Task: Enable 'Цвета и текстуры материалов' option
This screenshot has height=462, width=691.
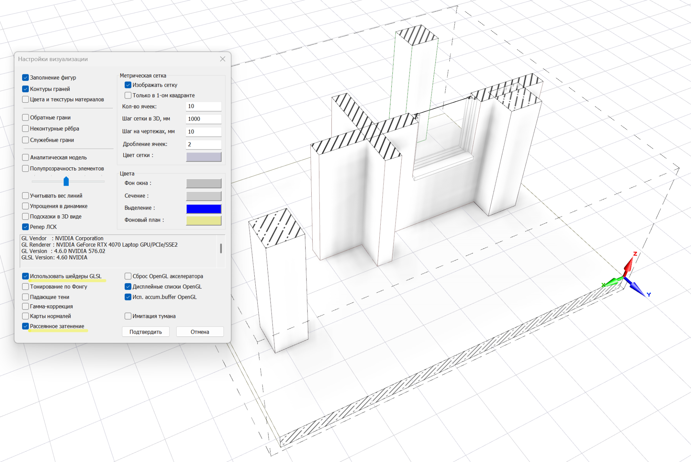Action: tap(26, 100)
